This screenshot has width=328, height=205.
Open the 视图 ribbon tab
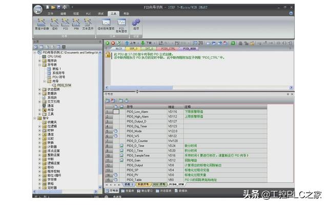(76, 14)
